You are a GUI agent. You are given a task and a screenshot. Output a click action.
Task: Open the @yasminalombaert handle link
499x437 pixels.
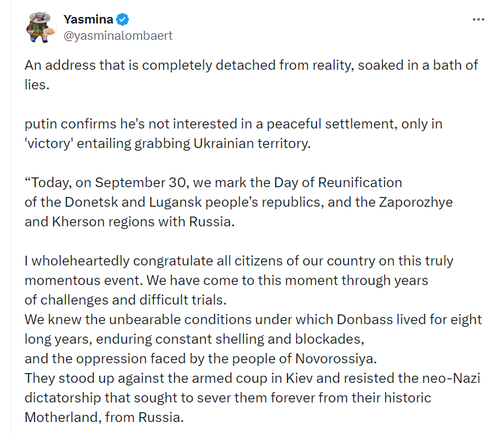tap(118, 35)
